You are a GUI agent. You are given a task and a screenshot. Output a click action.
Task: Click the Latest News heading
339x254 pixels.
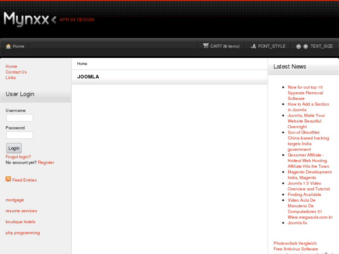290,67
